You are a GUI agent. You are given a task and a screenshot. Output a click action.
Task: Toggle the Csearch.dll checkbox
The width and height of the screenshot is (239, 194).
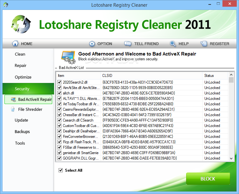(x=60, y=120)
